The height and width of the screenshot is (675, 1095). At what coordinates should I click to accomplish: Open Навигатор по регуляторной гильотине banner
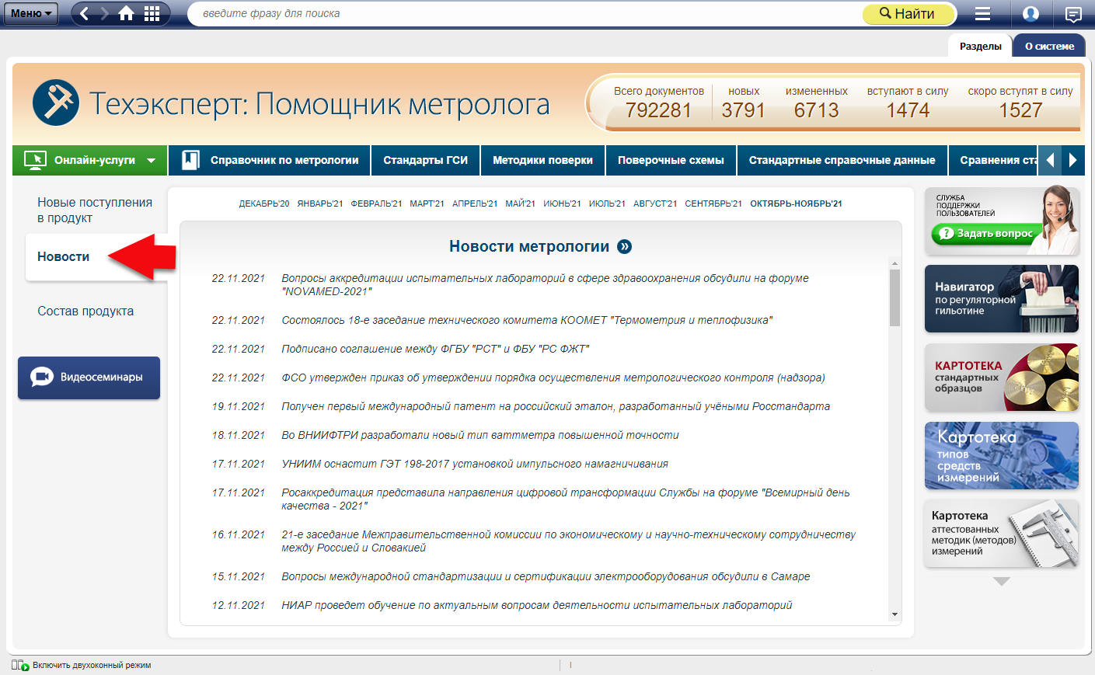1002,299
